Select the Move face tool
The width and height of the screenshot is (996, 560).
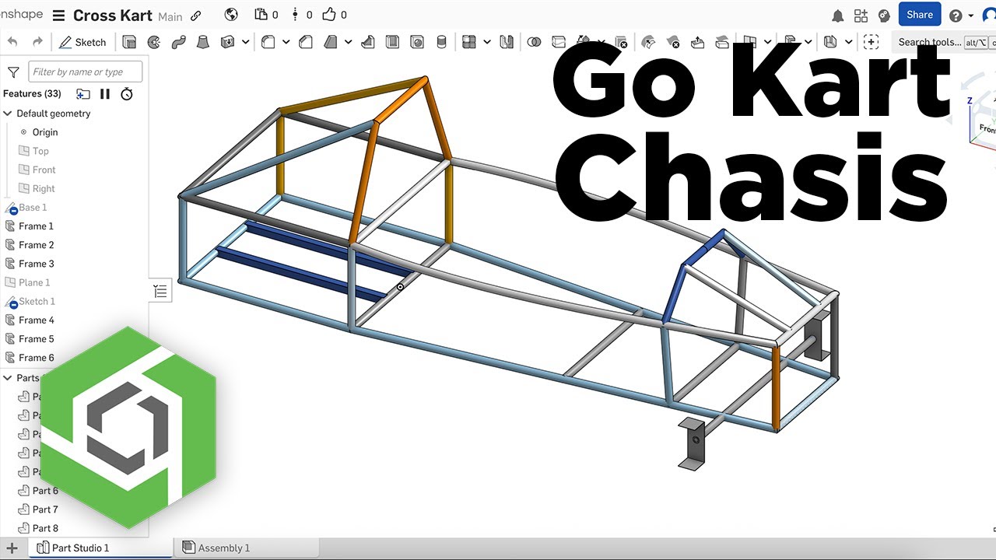698,42
